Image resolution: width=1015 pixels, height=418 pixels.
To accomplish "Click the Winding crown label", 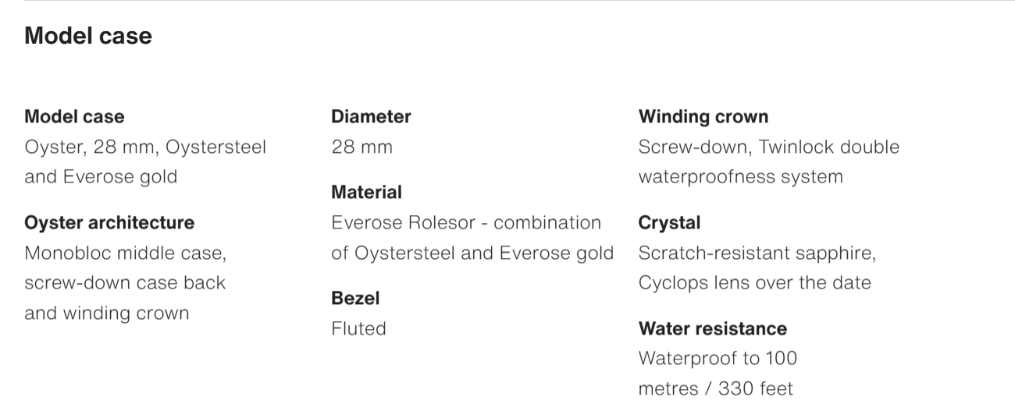I will point(703,117).
